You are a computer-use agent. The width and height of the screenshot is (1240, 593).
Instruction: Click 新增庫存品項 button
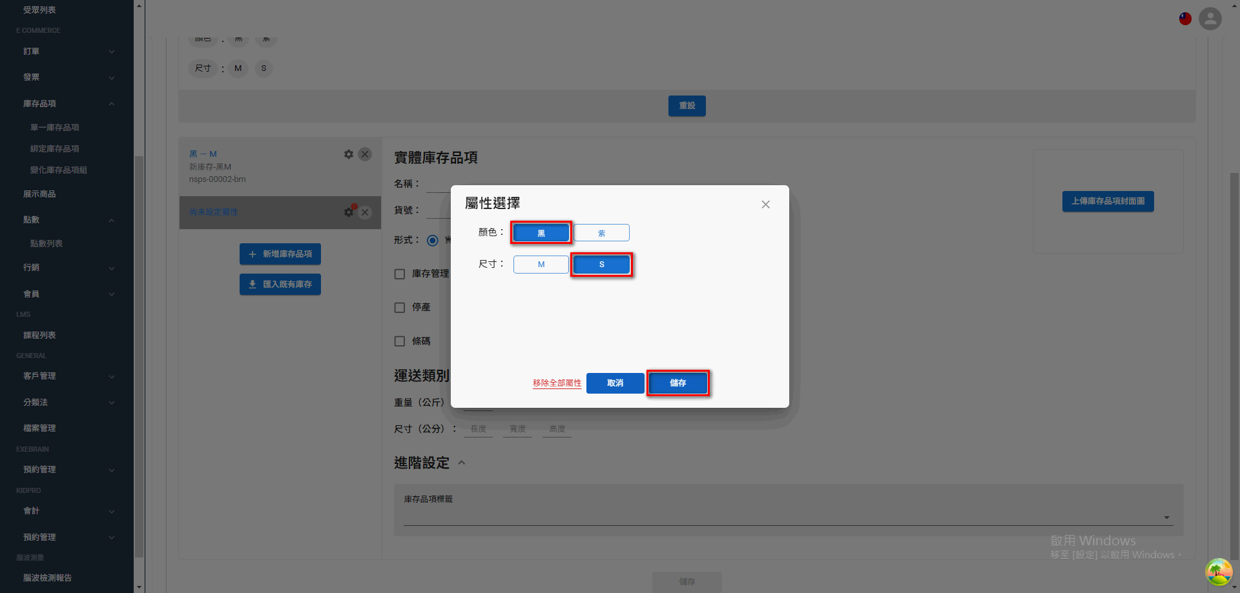(280, 254)
